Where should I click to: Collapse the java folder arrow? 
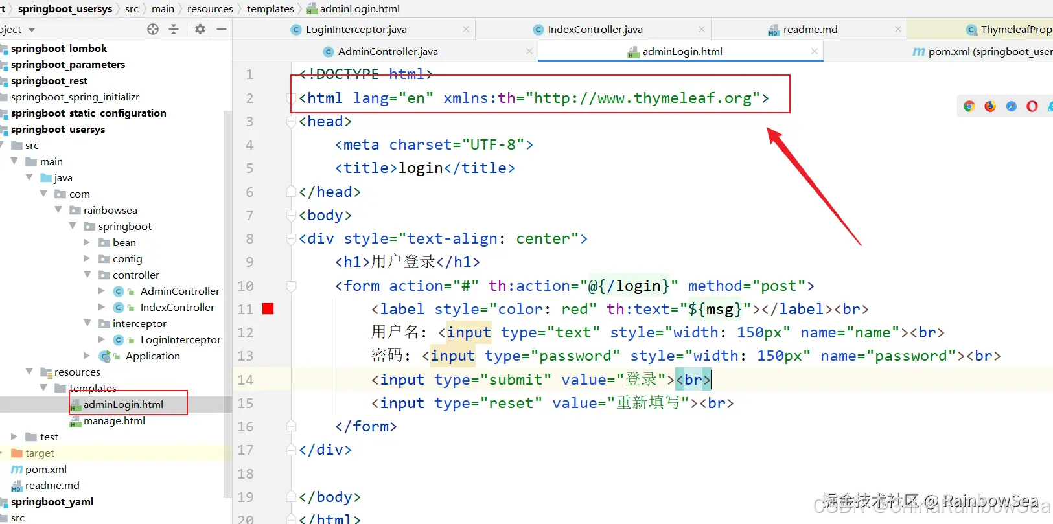pyautogui.click(x=29, y=177)
